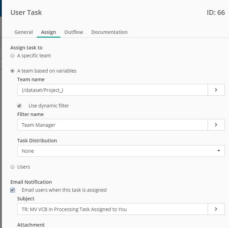The height and width of the screenshot is (228, 229).
Task: Click the 'Attachment' label
Action: 31,225
